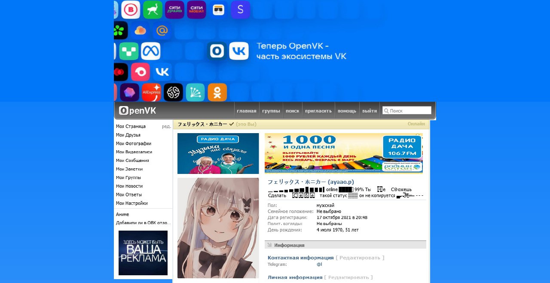Click the Telegram handle link

319,264
